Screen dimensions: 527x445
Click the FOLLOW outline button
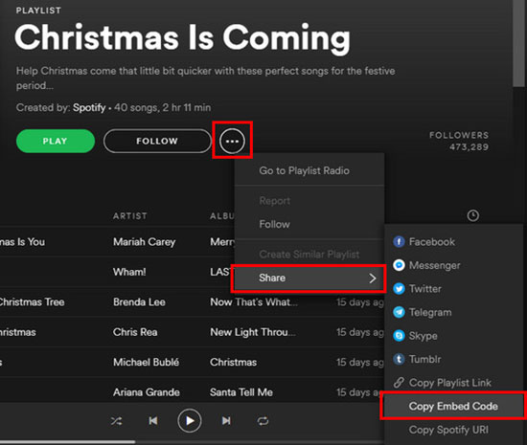[x=157, y=141]
